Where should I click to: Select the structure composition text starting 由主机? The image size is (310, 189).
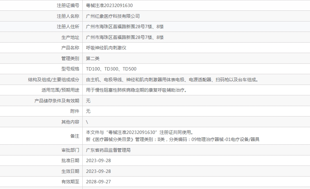tap(172, 80)
